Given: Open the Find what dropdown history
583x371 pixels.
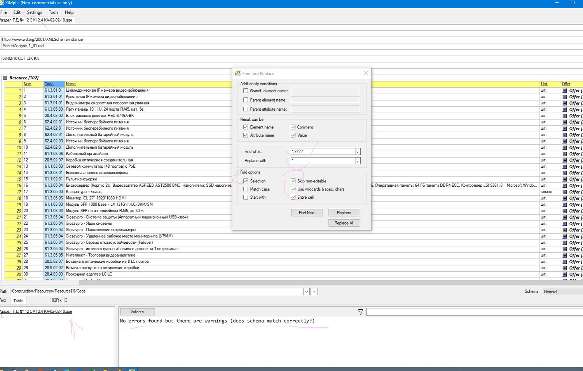Looking at the screenshot, I should pos(357,152).
